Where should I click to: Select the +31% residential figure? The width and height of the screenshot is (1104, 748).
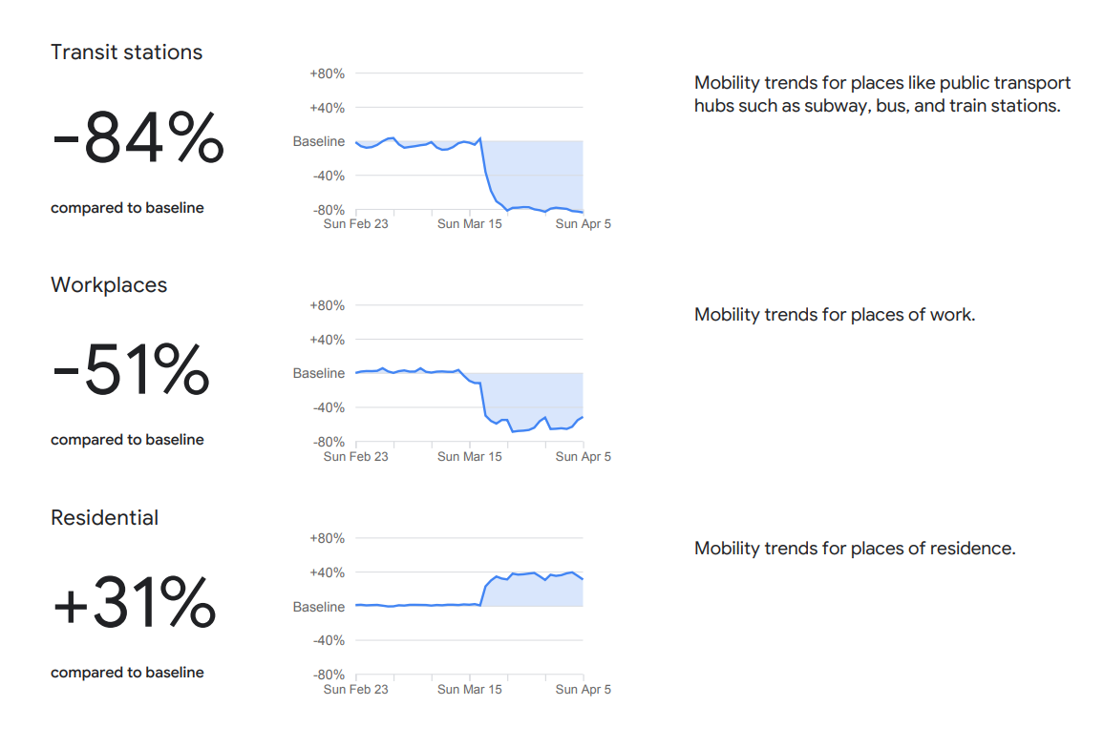click(134, 604)
